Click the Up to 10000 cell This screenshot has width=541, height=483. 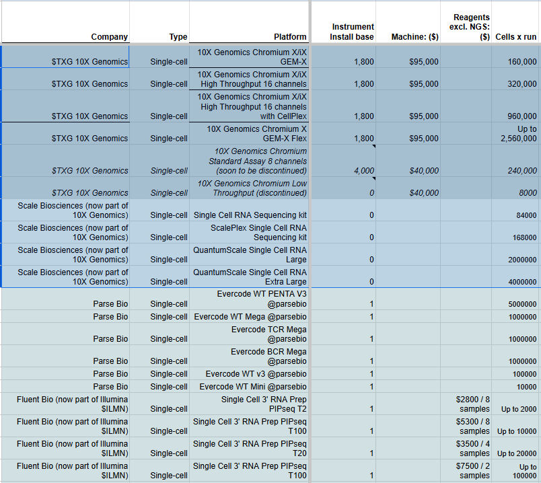point(515,426)
